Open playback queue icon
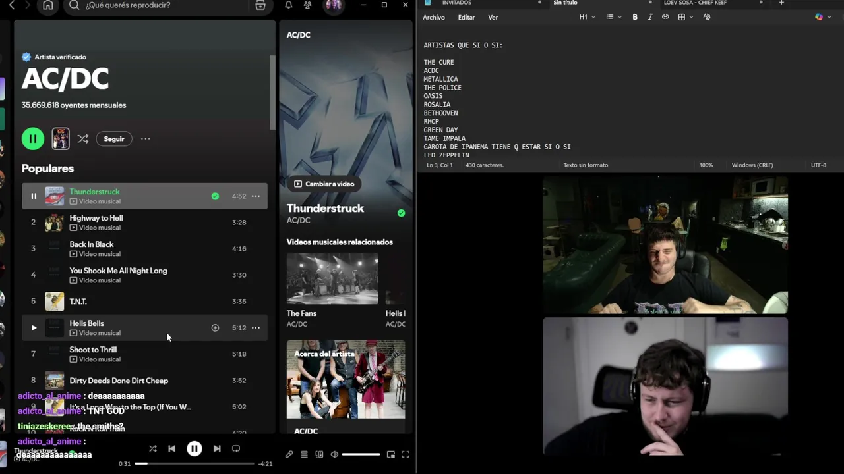The height and width of the screenshot is (474, 844). (304, 454)
